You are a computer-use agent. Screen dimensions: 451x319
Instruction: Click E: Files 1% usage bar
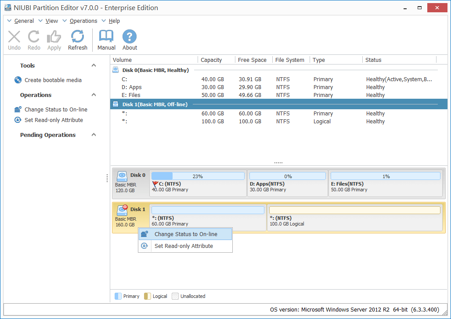point(386,176)
